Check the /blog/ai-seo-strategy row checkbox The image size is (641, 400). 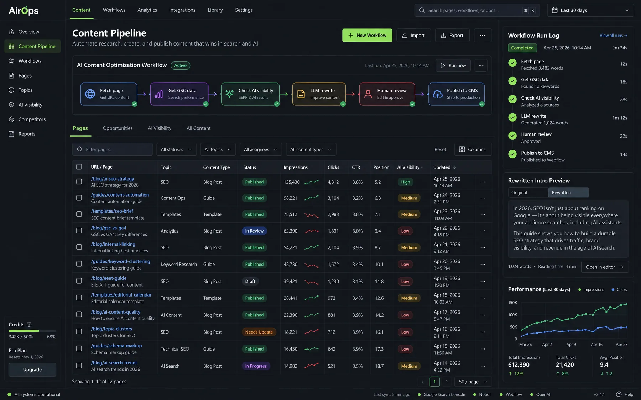[79, 182]
